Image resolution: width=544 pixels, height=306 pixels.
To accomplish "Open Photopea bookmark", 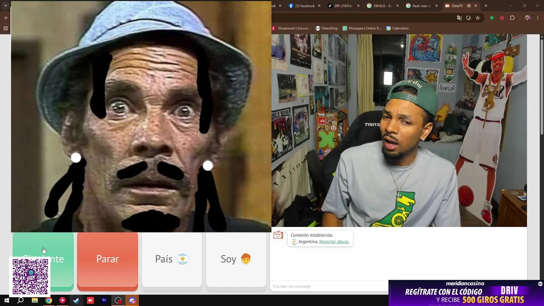I will pos(362,28).
